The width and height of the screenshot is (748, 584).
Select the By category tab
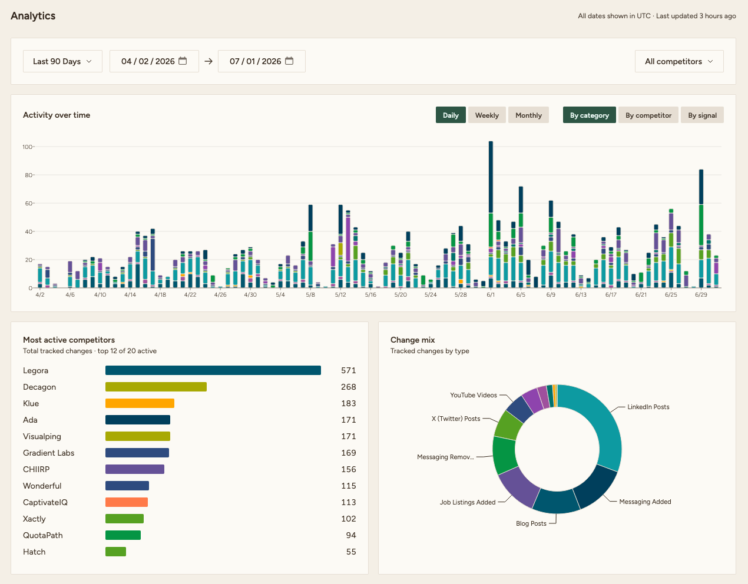tap(590, 115)
